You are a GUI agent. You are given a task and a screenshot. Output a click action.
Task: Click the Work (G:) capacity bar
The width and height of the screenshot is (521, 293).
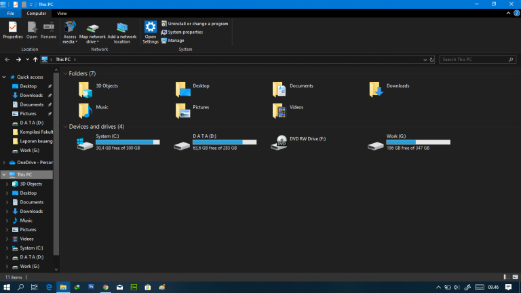(419, 142)
